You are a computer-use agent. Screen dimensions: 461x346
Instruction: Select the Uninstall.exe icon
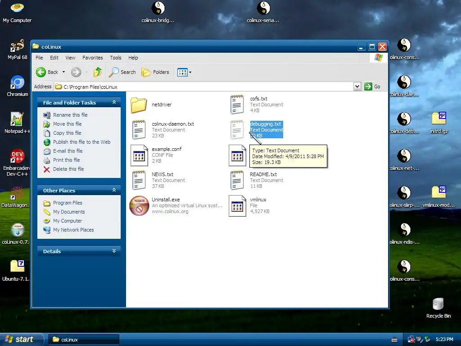(x=139, y=205)
